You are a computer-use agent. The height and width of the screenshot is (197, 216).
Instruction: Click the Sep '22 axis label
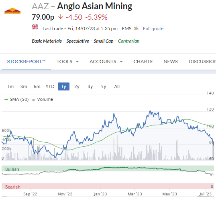coord(30,194)
